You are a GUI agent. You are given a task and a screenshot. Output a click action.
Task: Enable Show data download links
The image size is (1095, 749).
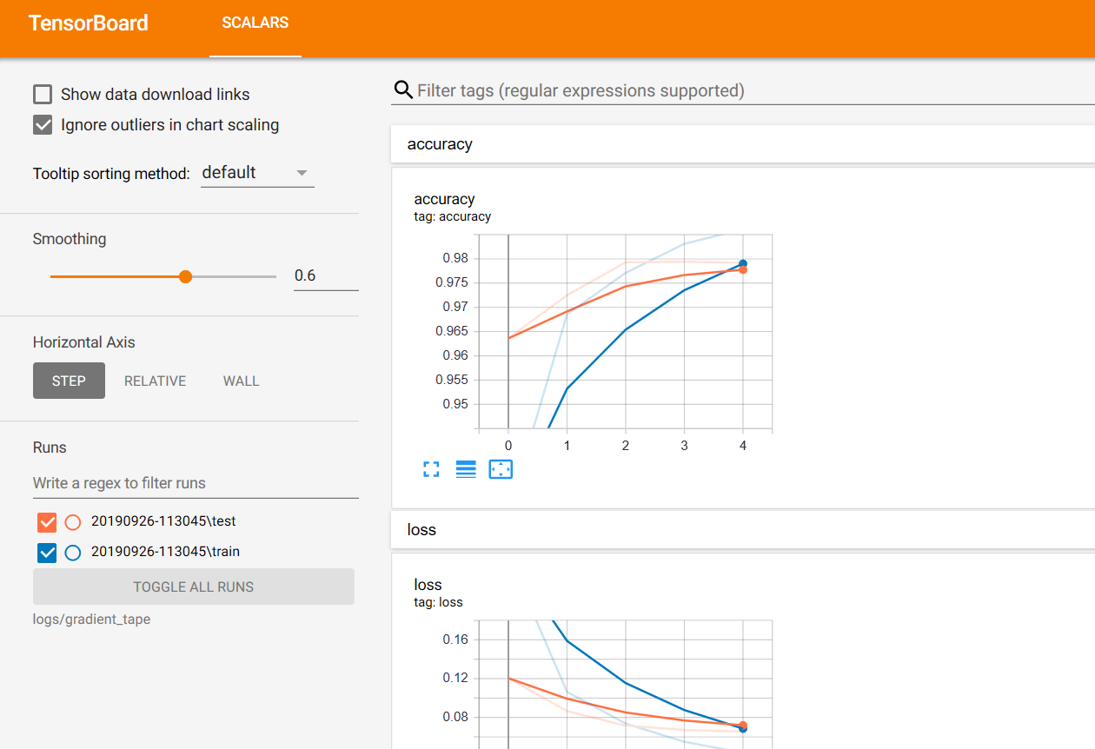[43, 95]
